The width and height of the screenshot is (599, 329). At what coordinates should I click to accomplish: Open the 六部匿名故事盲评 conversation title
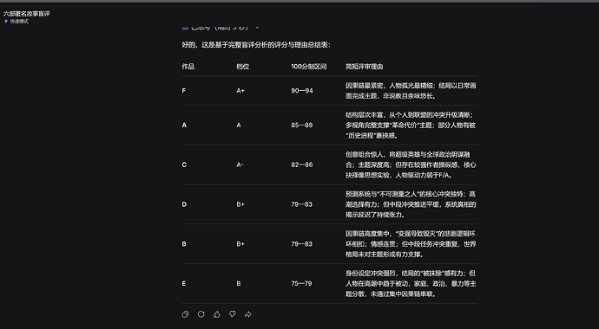[x=26, y=14]
